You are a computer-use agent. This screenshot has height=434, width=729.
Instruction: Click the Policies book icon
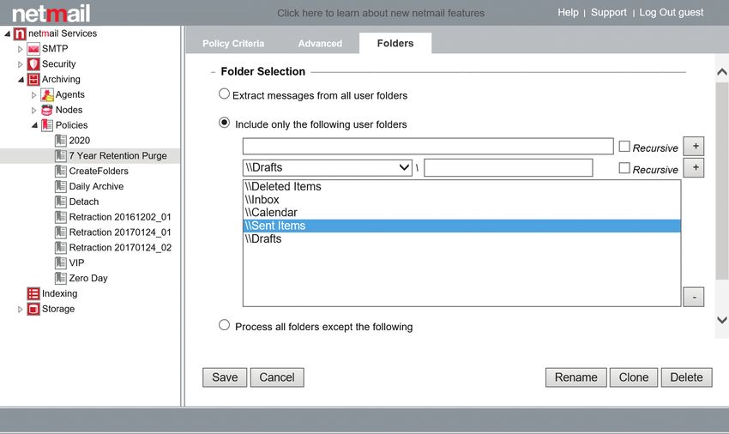coord(47,125)
